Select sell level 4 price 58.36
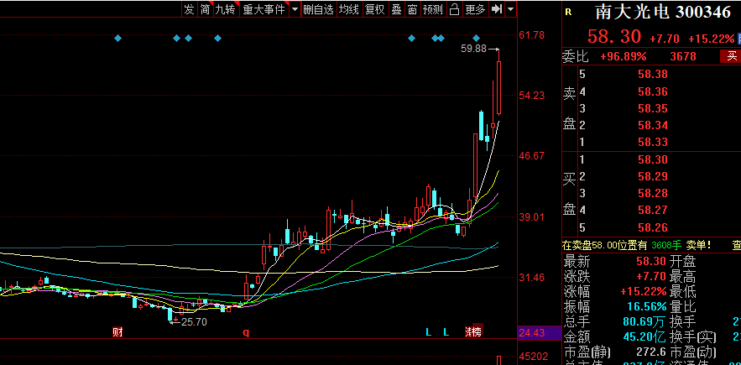Screen dimensions: 741x365 (x=653, y=91)
